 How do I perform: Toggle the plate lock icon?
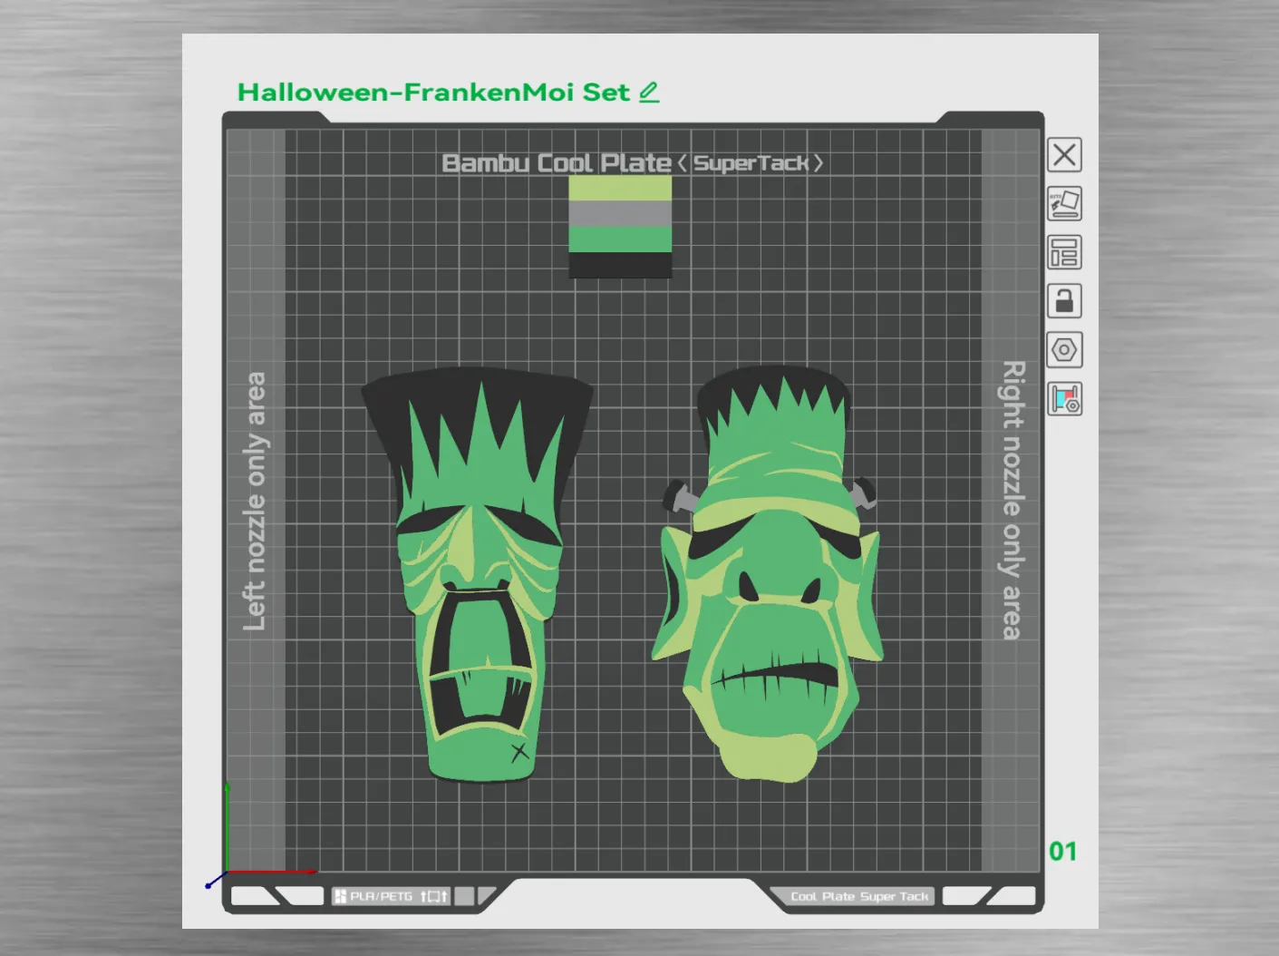1064,301
